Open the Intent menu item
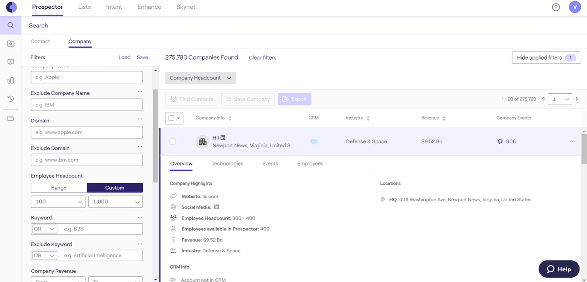587x282 pixels. click(x=114, y=7)
